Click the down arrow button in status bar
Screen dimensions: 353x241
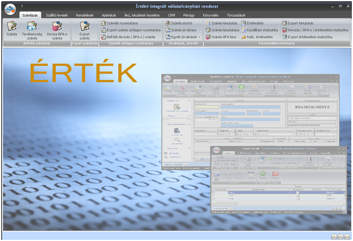coord(347,237)
